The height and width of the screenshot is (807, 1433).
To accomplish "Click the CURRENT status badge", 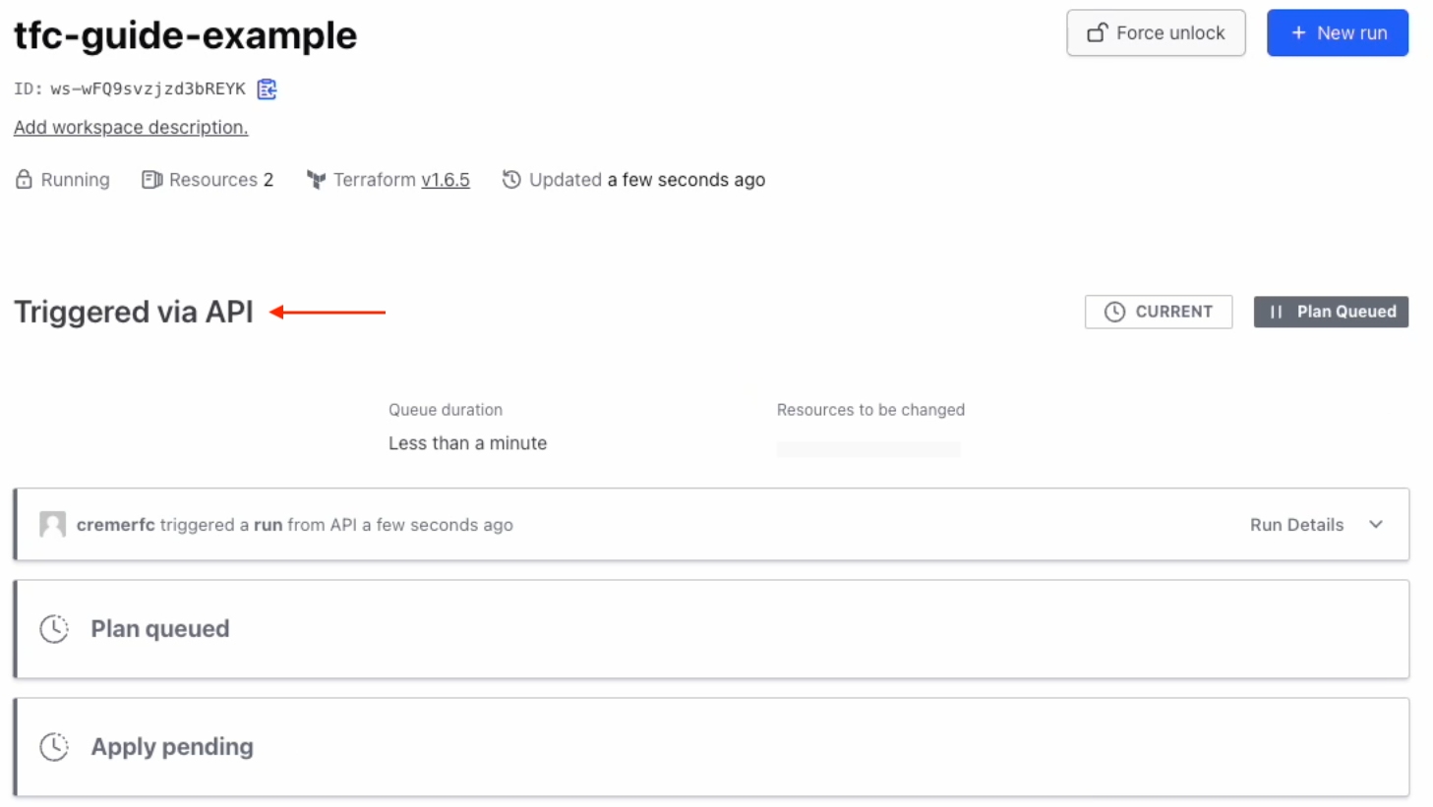I will tap(1159, 312).
